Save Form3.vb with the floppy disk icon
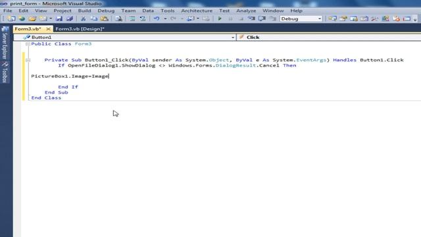 click(x=59, y=19)
